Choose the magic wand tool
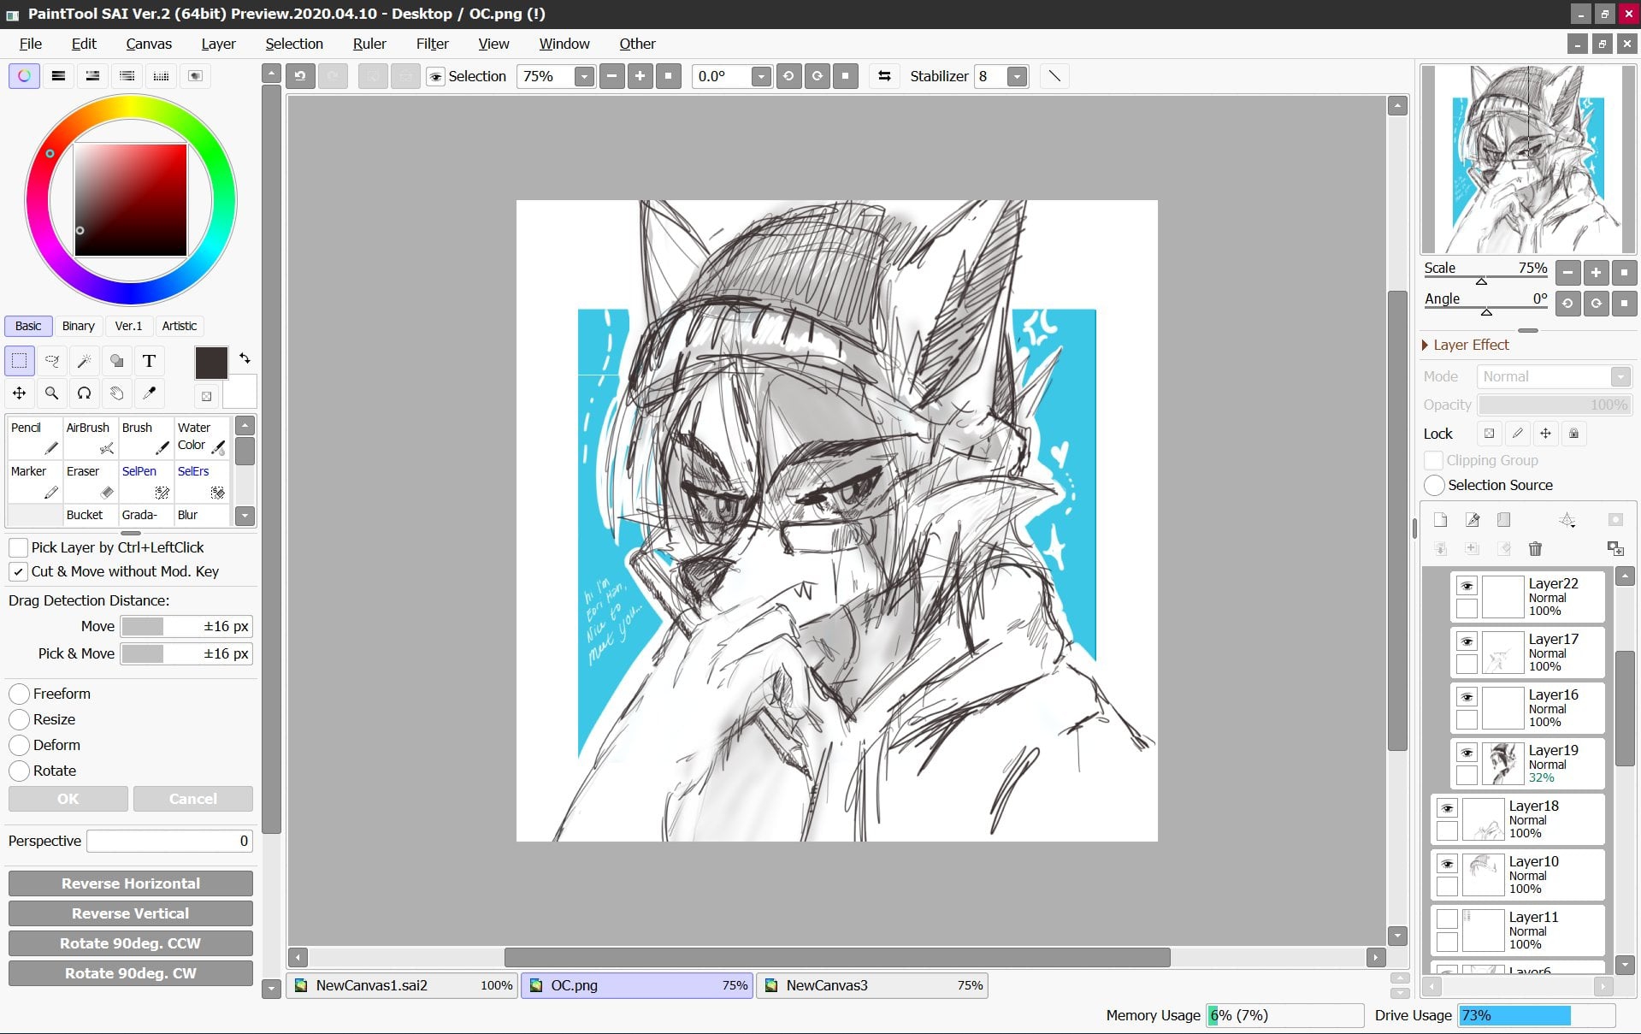 pos(84,361)
